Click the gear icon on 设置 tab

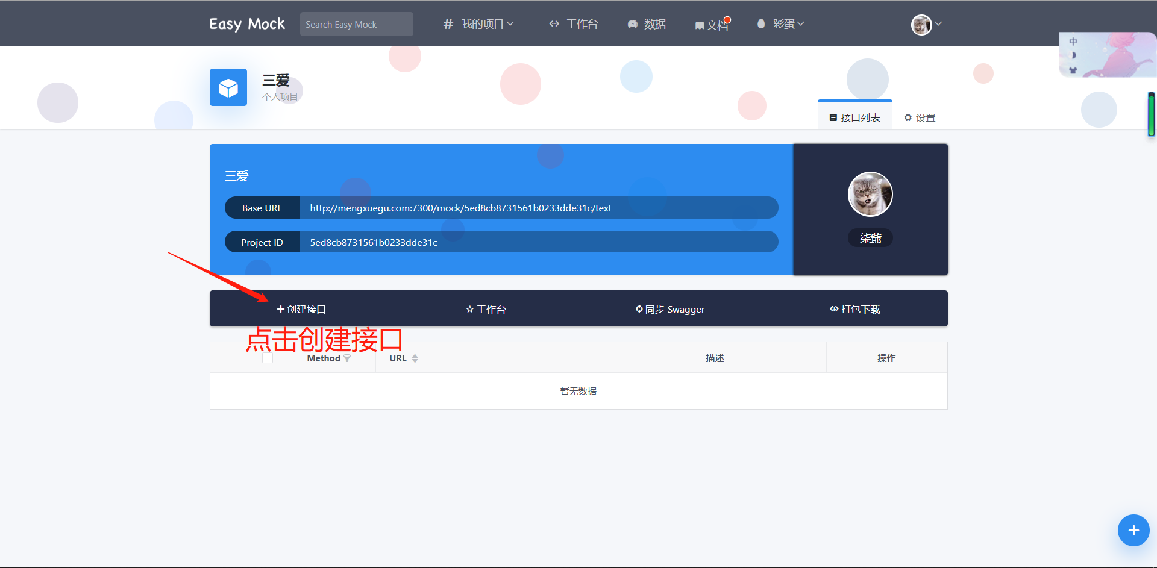908,117
